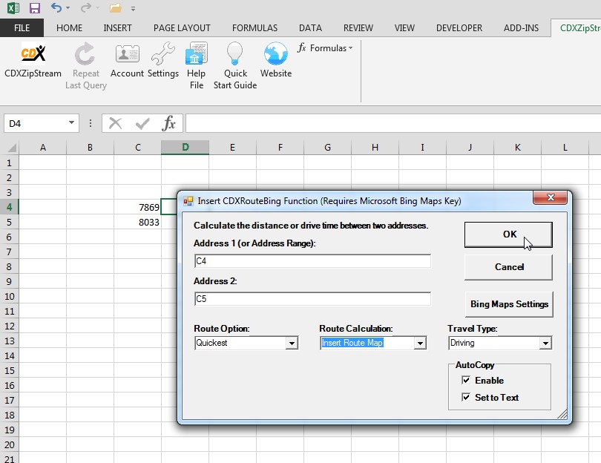Open the Customize Quick Access Toolbar dropdown
The width and height of the screenshot is (601, 463).
133,8
